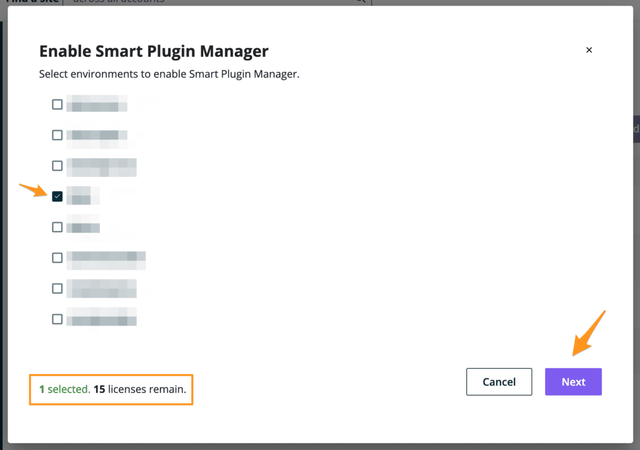Enable the last environment checkbox
Screen dimensions: 640x450
click(57, 319)
